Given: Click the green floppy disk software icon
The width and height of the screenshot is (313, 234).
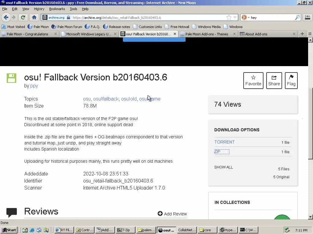Looking at the screenshot, I should pyautogui.click(x=11, y=78).
